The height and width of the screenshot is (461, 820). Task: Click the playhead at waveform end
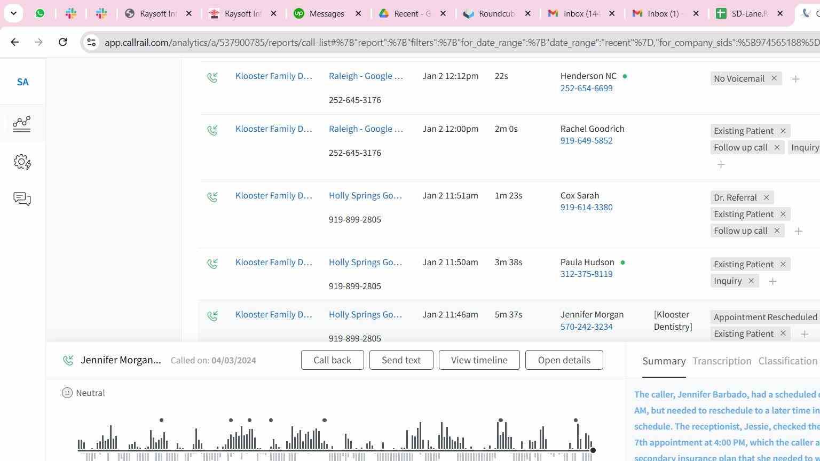point(593,450)
